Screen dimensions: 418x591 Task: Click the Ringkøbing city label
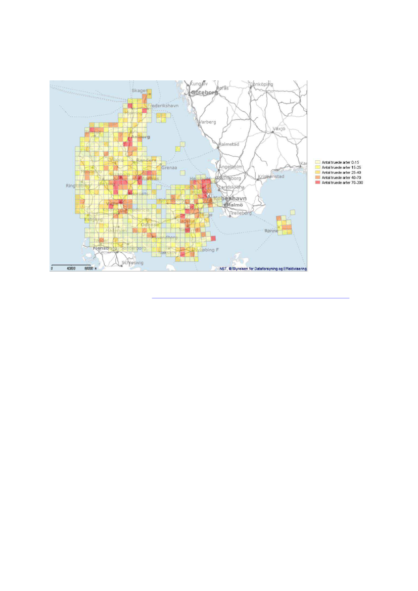coord(78,186)
